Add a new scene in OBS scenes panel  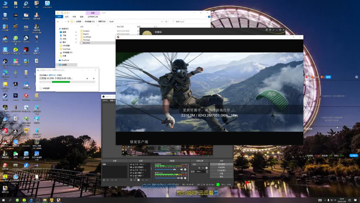104,180
